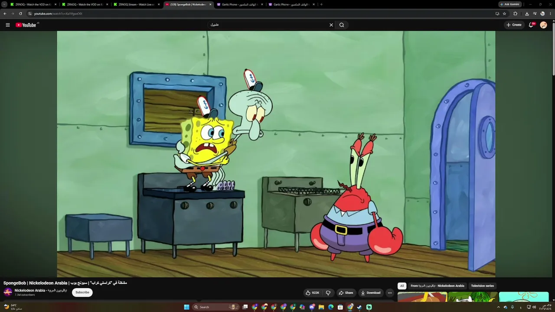The height and width of the screenshot is (312, 555).
Task: Open Chrome downloads icon
Action: coord(527,13)
